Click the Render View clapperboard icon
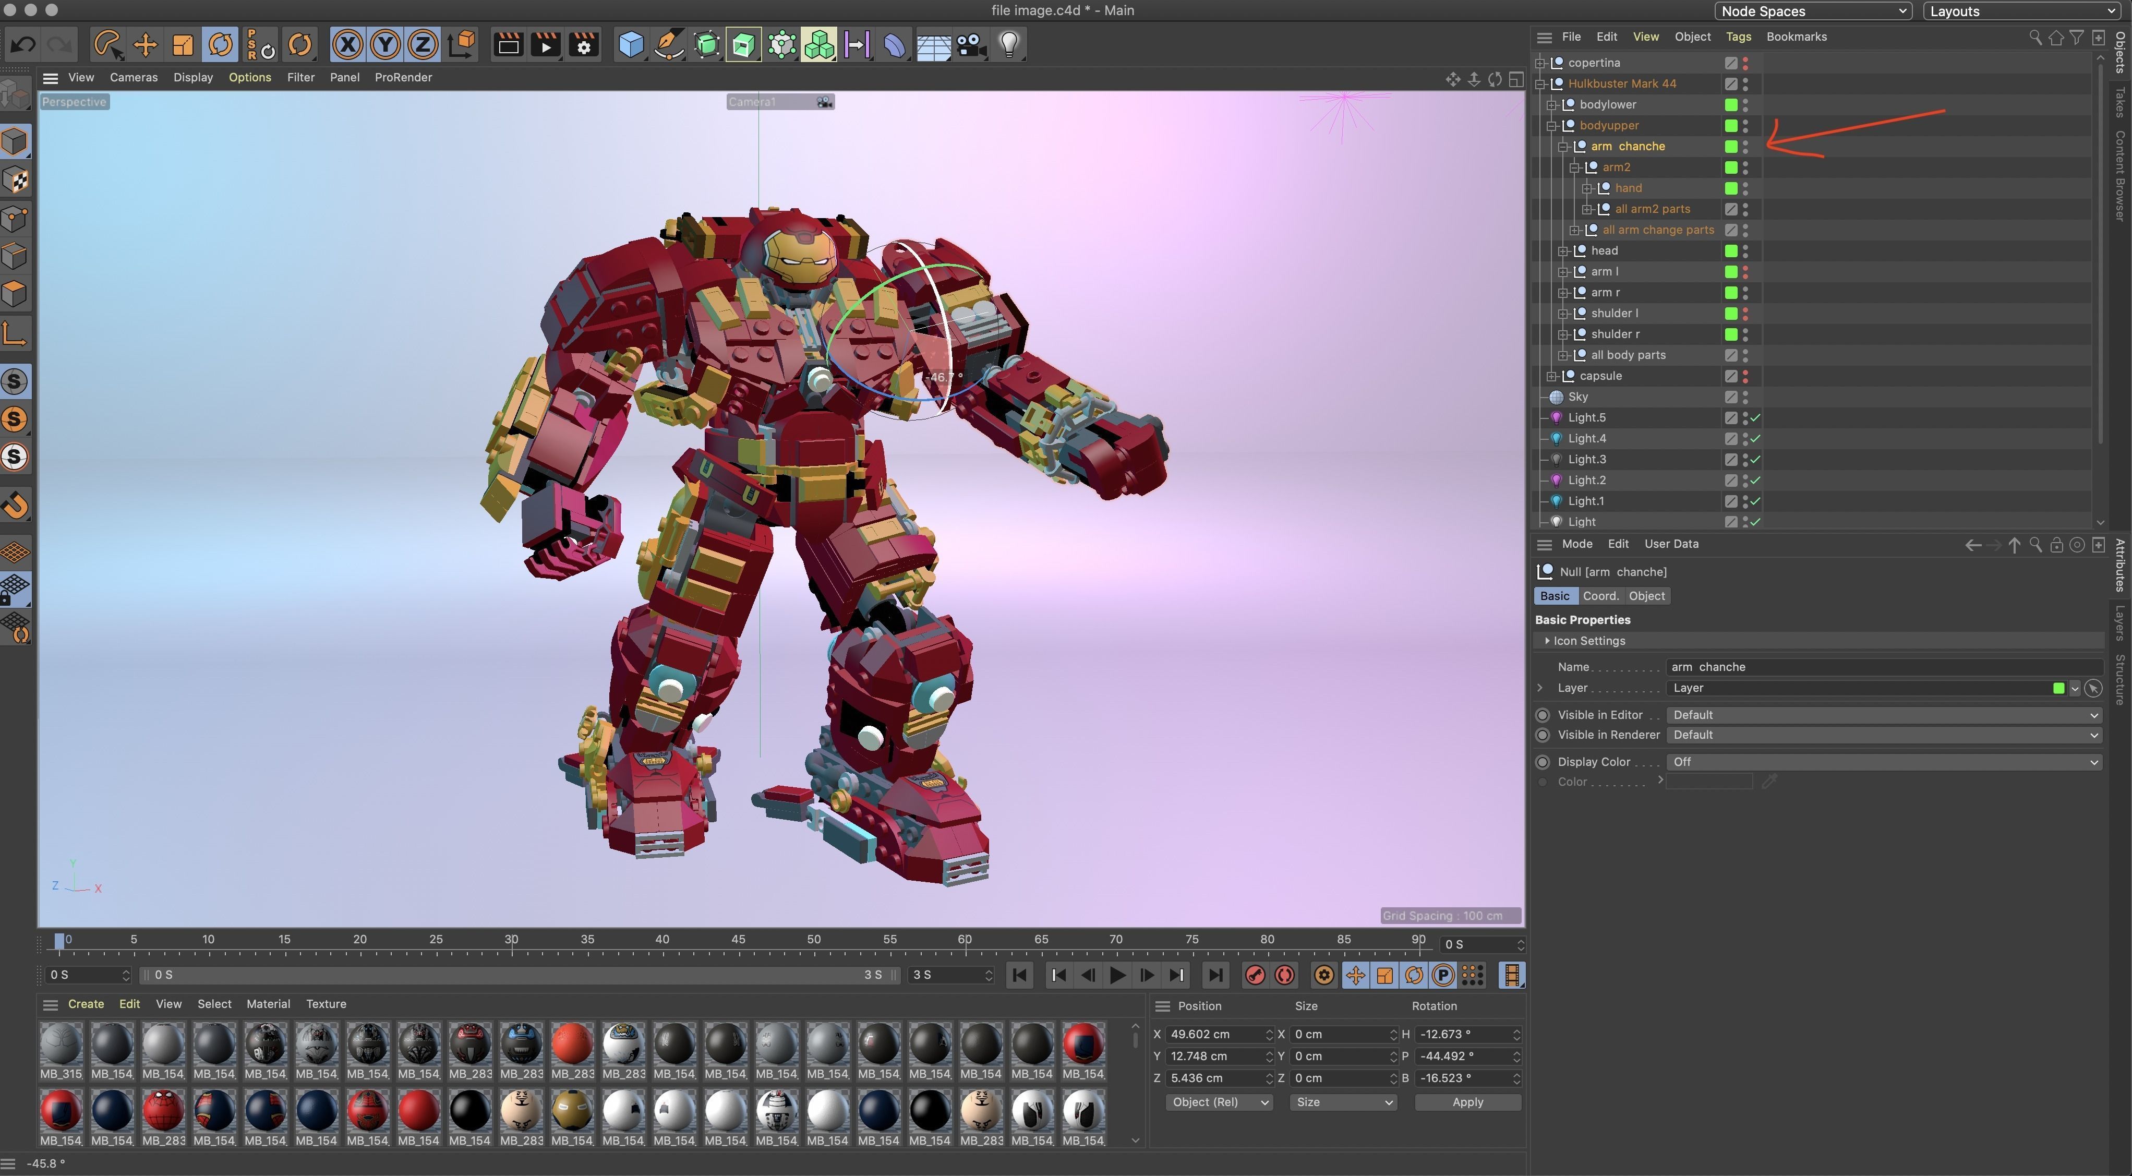This screenshot has height=1176, width=2132. click(508, 44)
